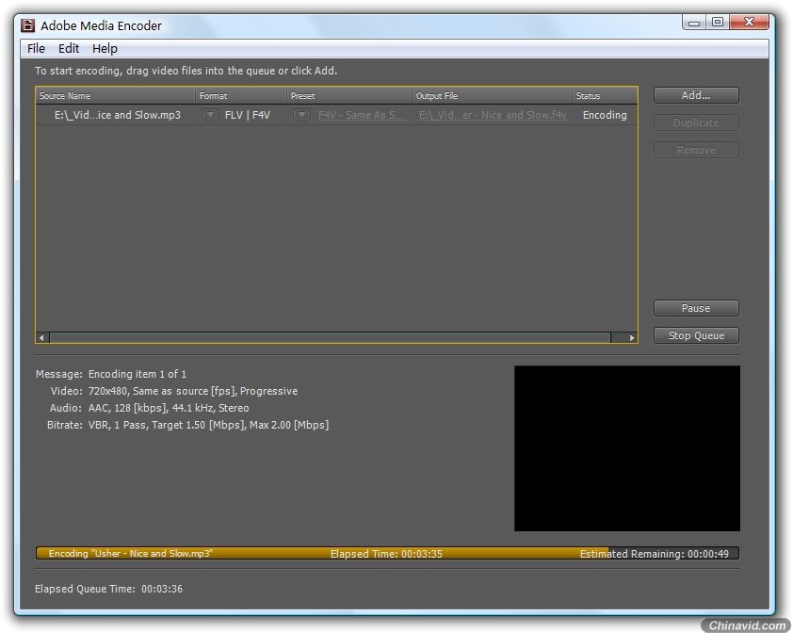Click the Video line 720x480, Same as source [fps], Progressive

pyautogui.click(x=193, y=391)
